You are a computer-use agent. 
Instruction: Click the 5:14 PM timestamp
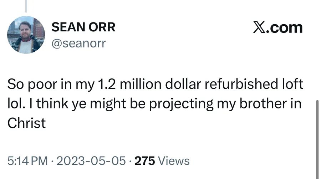[27, 161]
